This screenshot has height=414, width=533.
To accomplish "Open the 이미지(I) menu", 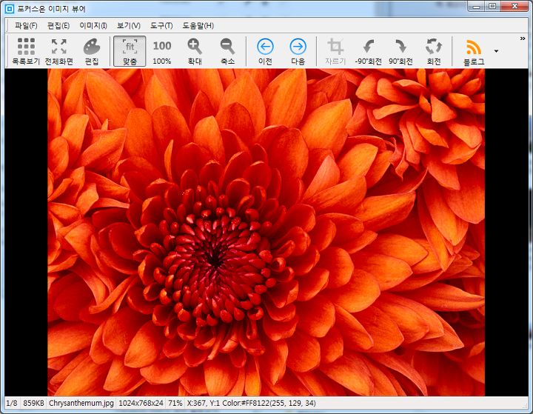I will coord(93,25).
